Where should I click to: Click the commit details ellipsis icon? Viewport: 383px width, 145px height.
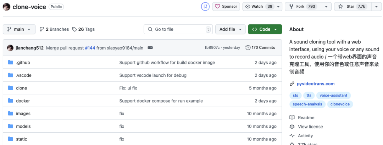pyautogui.click(x=150, y=47)
